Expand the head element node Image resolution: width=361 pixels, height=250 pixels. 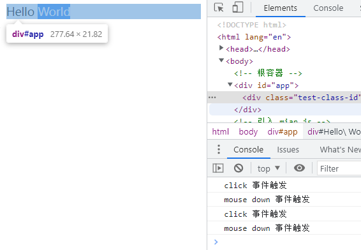[221, 48]
